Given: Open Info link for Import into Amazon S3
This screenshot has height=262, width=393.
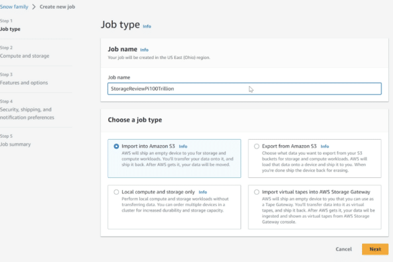Looking at the screenshot, I should [183, 146].
